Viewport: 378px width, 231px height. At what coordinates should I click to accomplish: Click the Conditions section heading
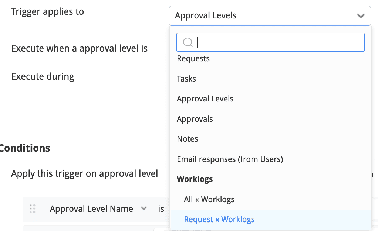coord(24,148)
